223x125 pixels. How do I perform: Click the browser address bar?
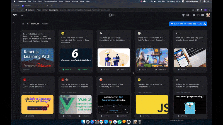click(x=108, y=10)
